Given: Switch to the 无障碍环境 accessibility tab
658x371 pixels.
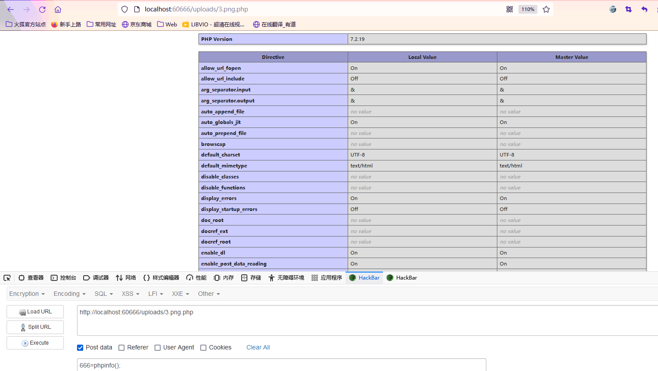Looking at the screenshot, I should (286, 278).
